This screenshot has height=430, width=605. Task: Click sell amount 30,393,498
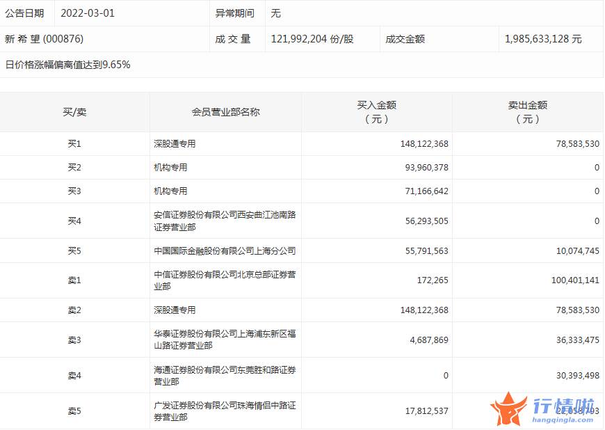coord(578,376)
